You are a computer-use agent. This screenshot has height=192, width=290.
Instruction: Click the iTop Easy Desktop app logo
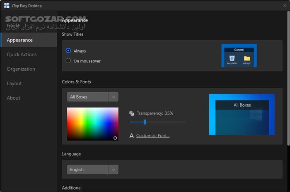tap(7, 5)
